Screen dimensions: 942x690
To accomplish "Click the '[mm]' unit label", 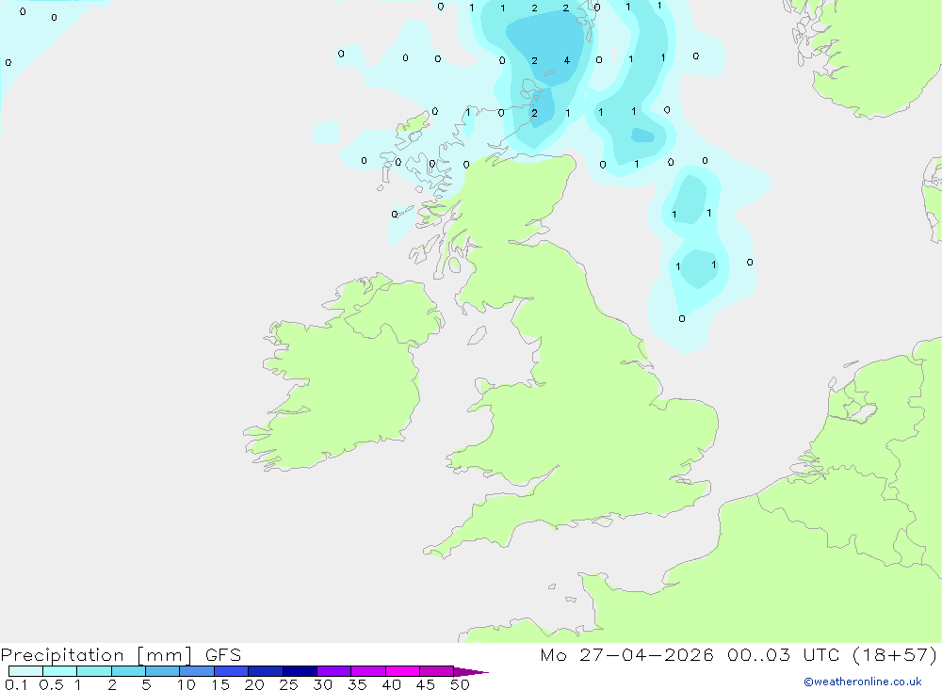I will [x=165, y=655].
